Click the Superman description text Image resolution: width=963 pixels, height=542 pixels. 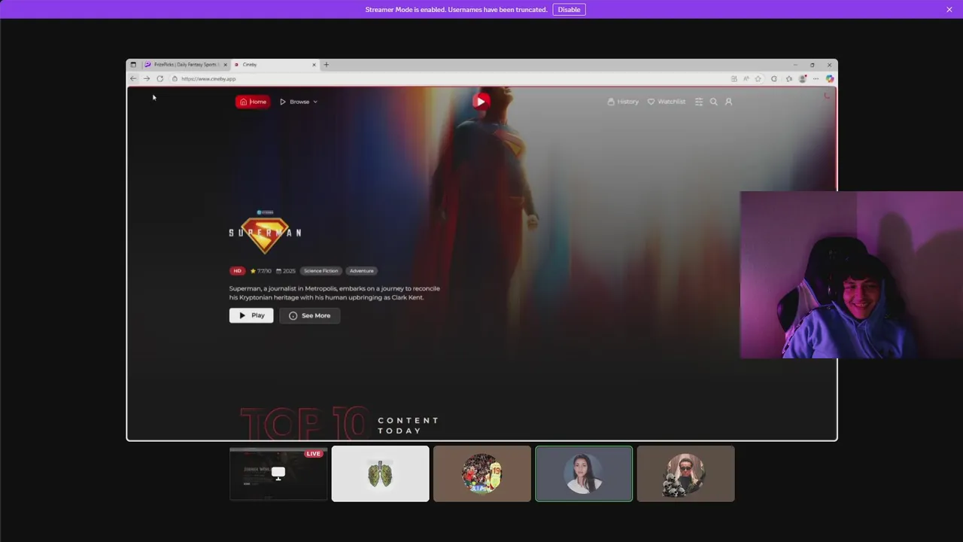pyautogui.click(x=335, y=293)
